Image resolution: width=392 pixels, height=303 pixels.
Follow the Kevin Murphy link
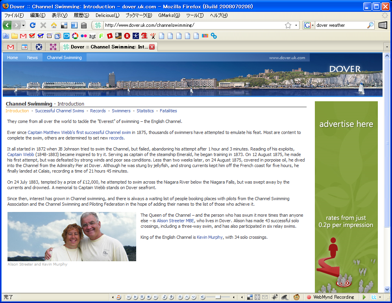tap(209, 237)
